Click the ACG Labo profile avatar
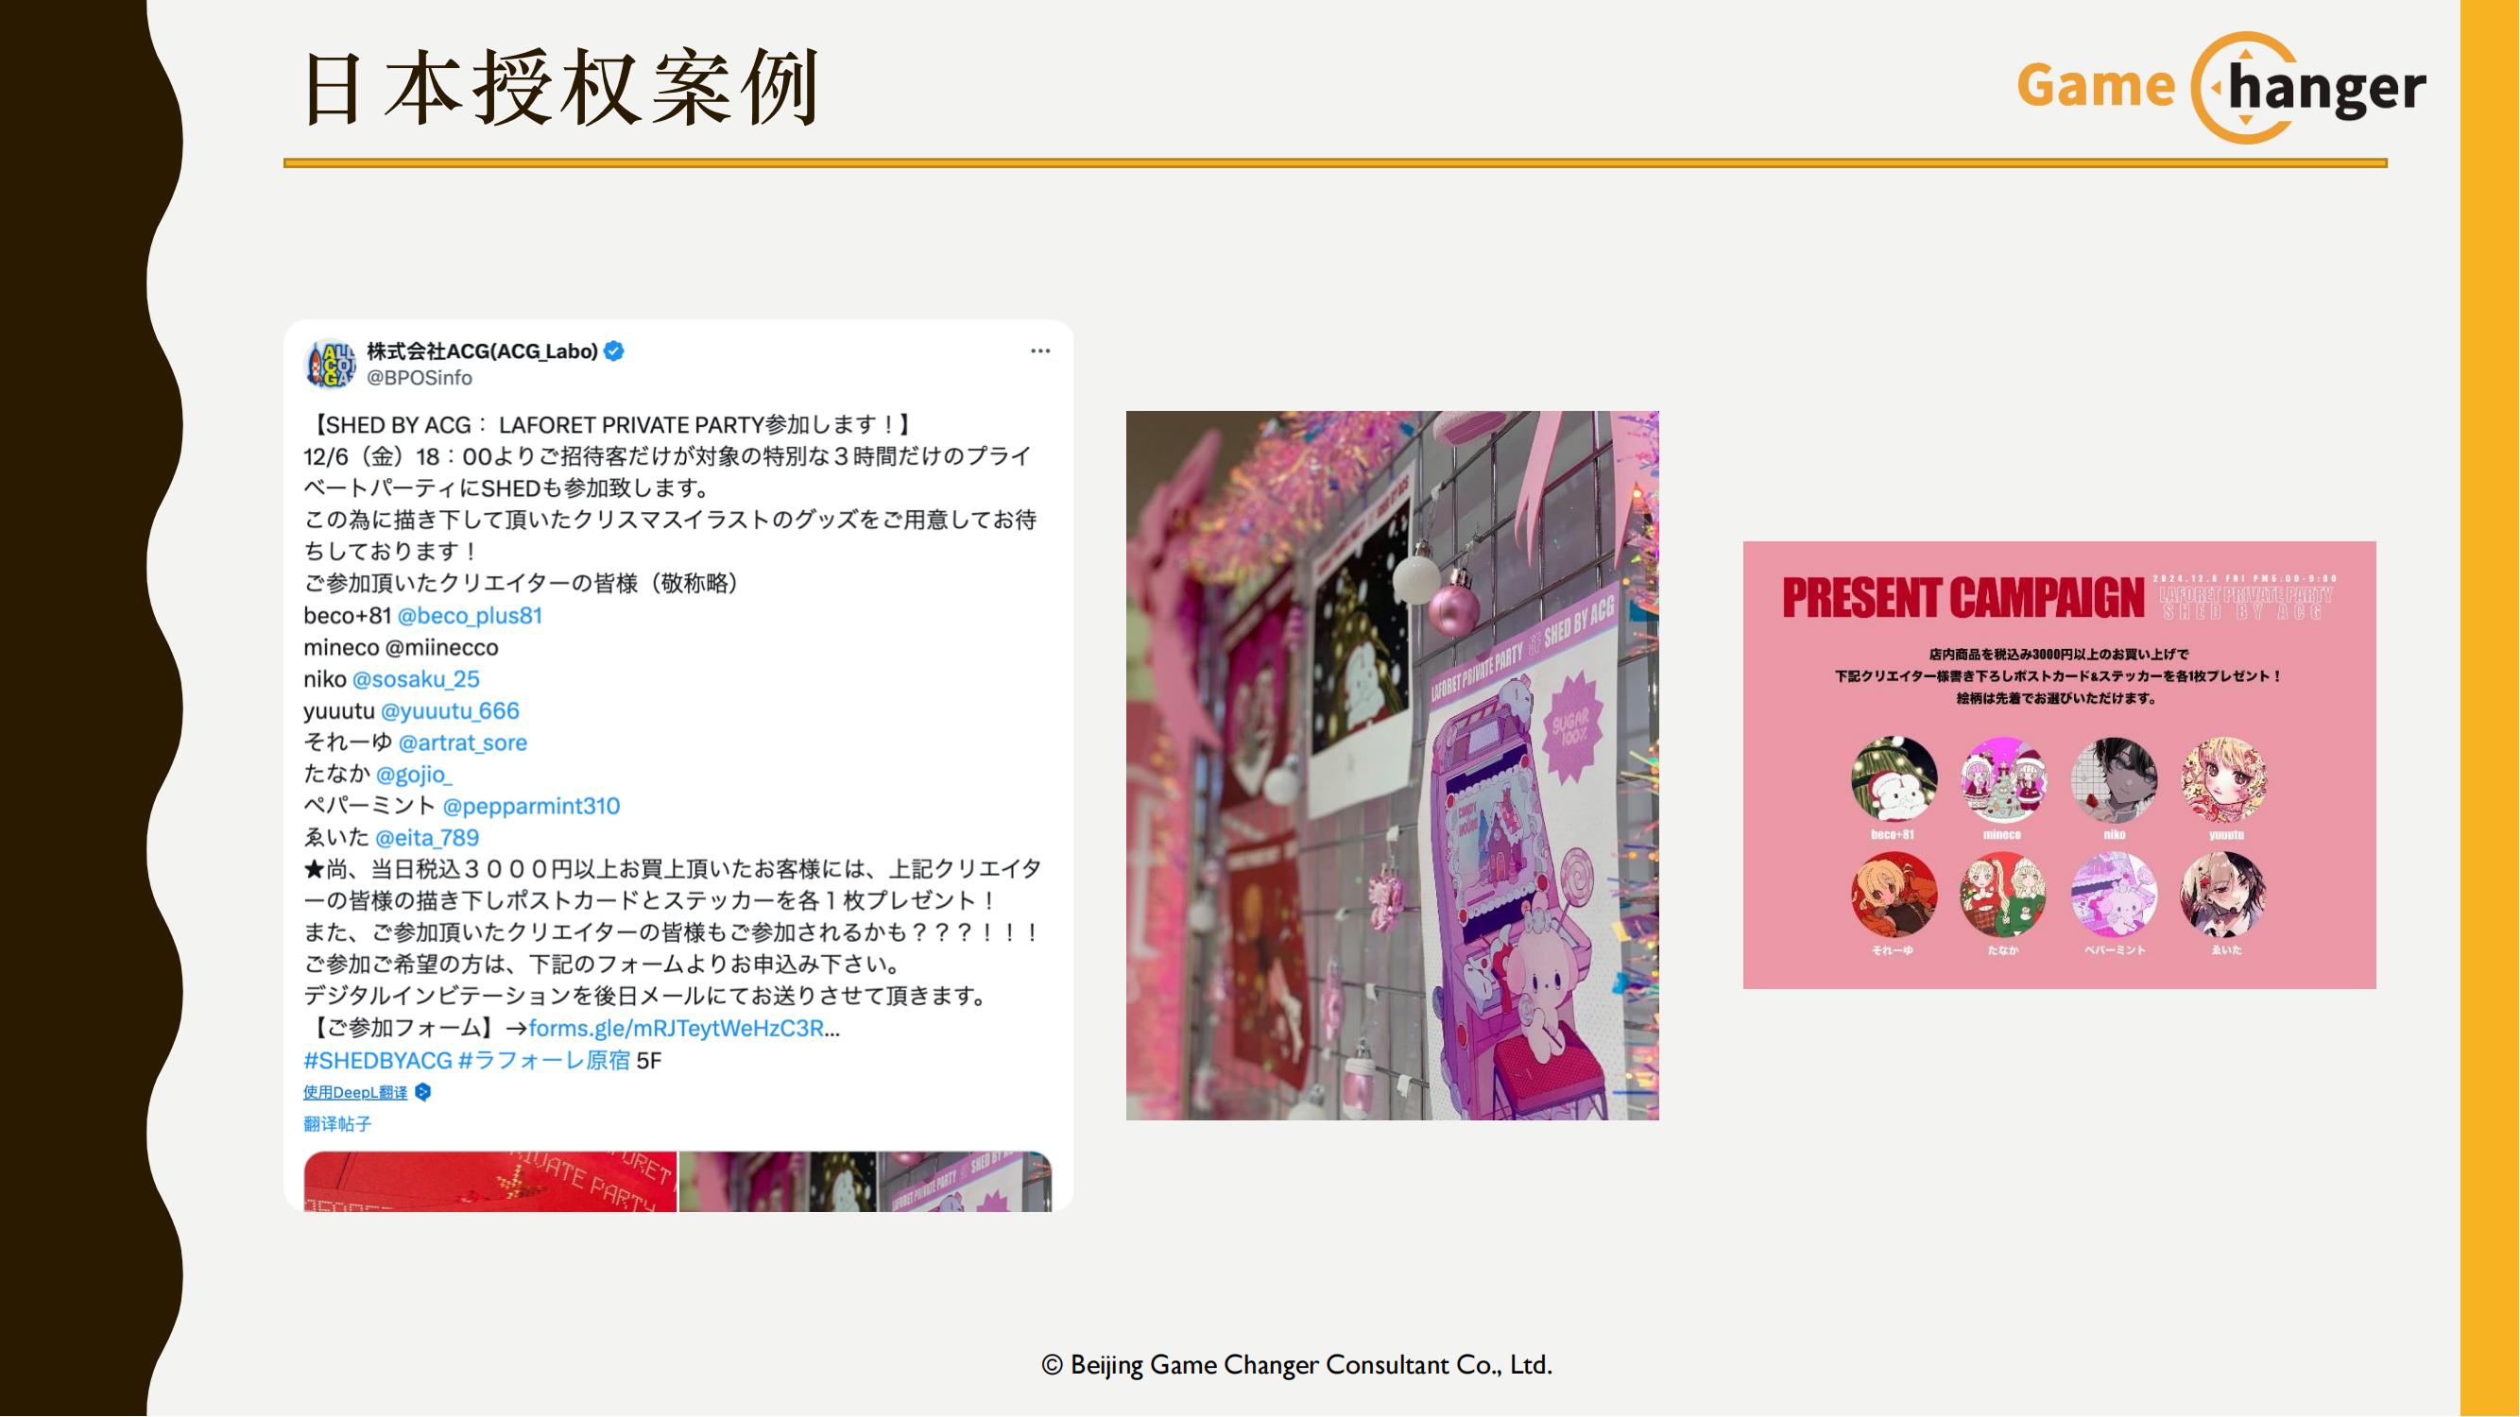This screenshot has width=2520, height=1417. coord(330,364)
